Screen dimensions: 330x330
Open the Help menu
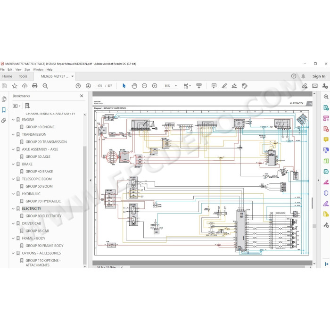click(49, 69)
